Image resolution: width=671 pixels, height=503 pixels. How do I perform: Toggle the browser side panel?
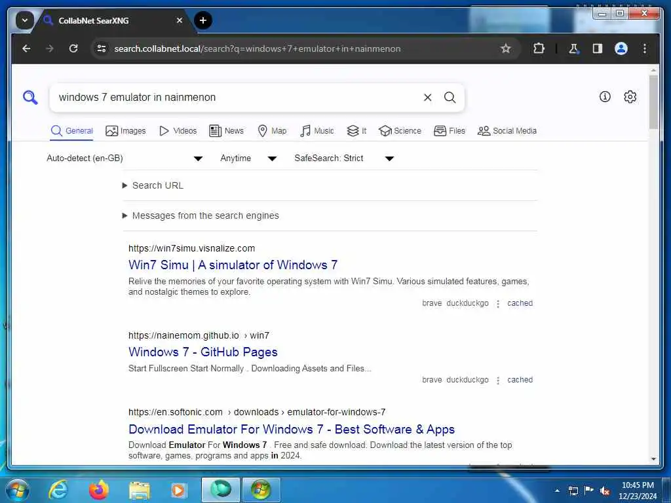pos(598,48)
